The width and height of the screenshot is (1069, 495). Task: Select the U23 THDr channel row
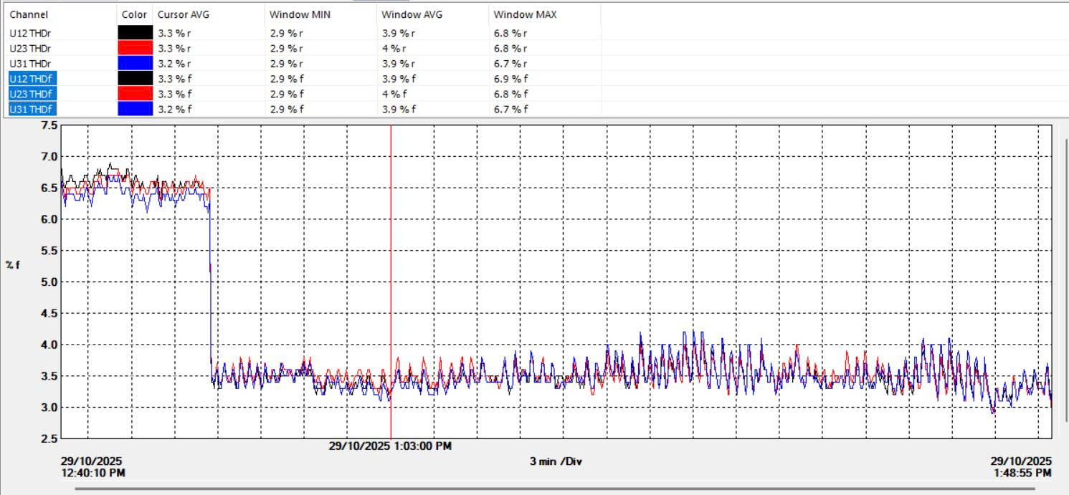tap(30, 48)
